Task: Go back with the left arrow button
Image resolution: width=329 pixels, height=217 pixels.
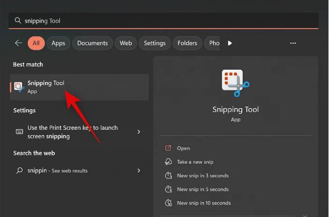Action: pos(18,43)
